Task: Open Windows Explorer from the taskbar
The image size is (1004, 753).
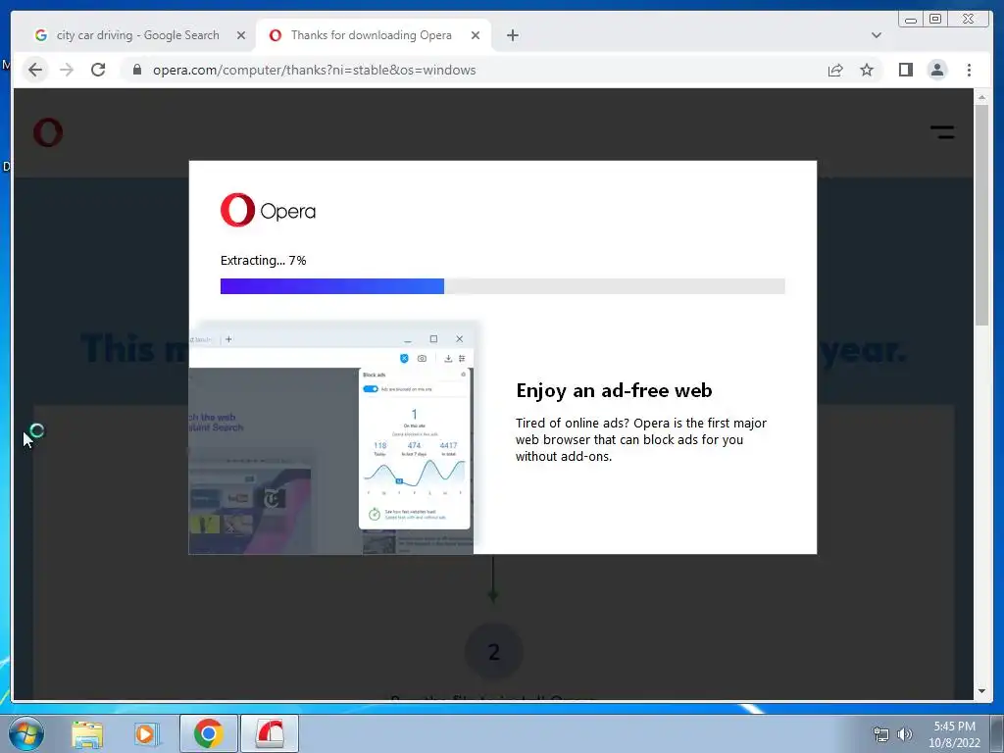Action: [x=87, y=734]
